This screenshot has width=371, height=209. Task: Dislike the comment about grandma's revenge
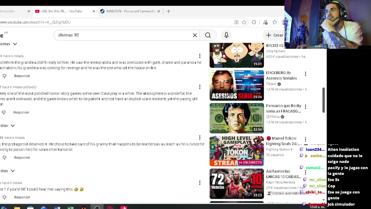point(4,76)
